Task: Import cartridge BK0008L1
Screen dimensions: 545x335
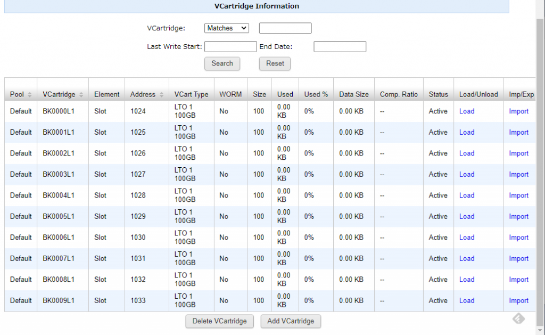Action: pos(518,280)
